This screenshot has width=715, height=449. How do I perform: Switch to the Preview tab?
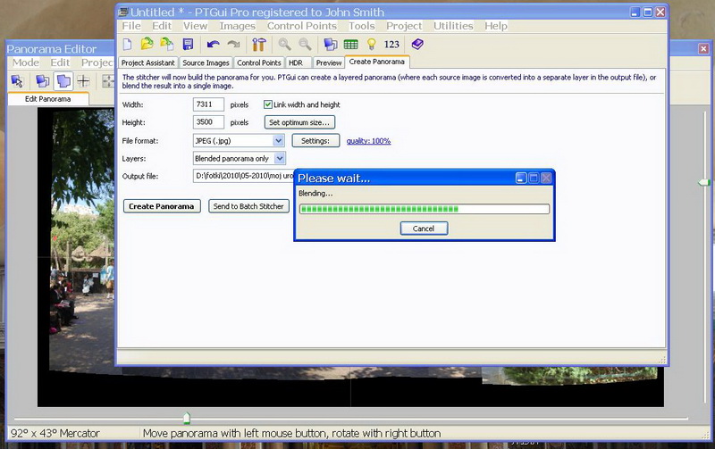pos(329,62)
